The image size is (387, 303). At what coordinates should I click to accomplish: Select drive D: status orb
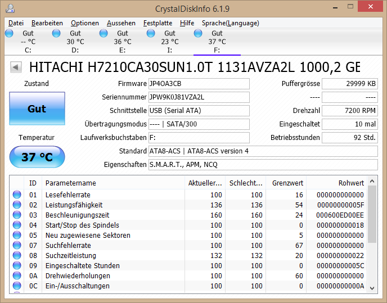tap(56, 33)
